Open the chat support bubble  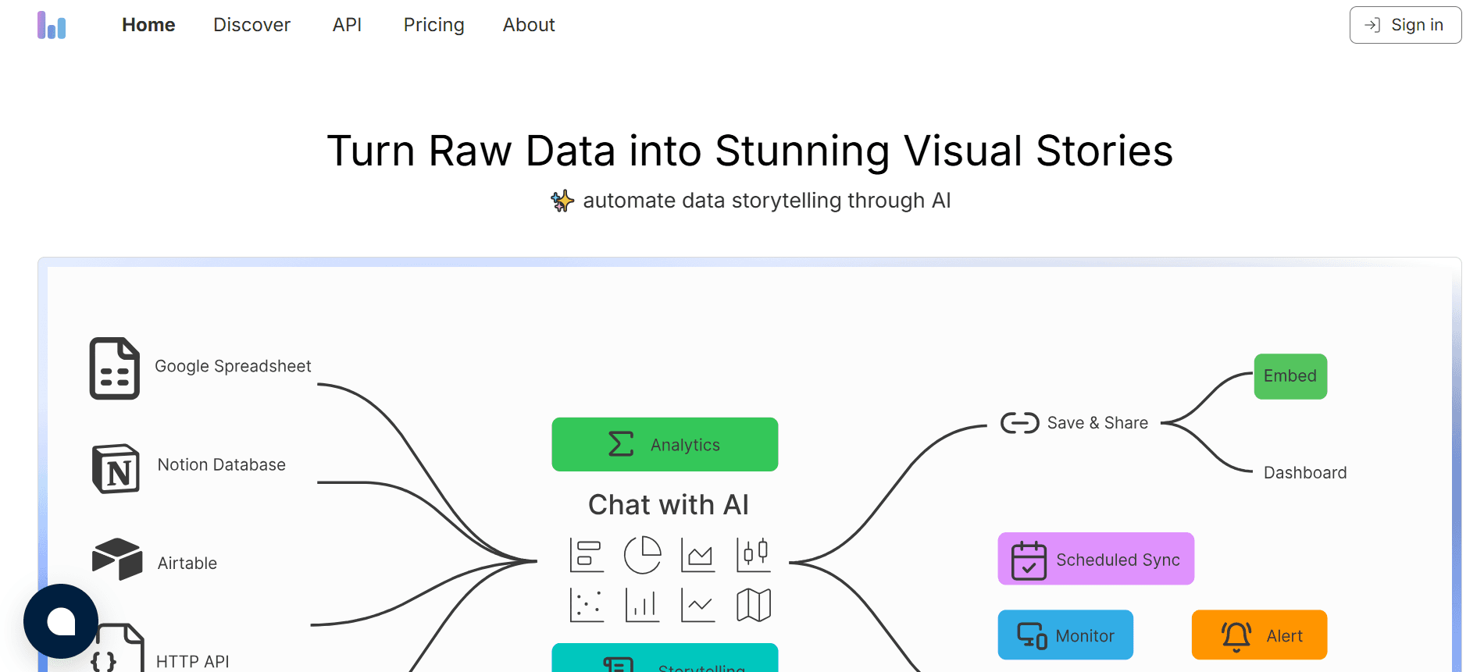pos(61,620)
